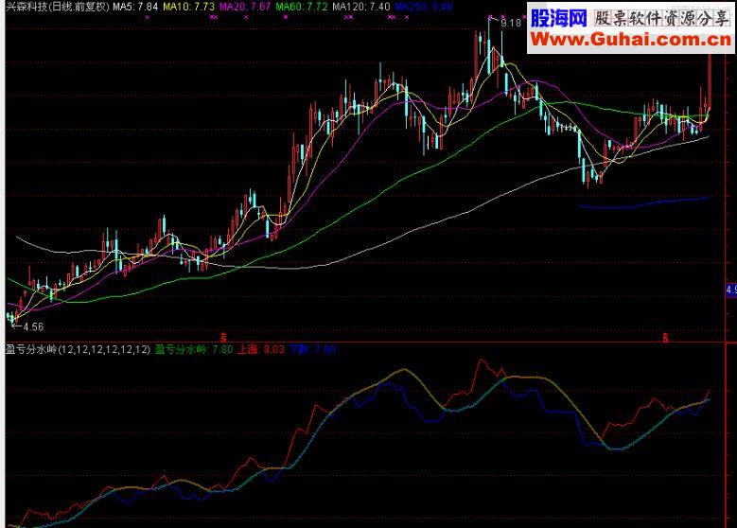Select the MA20: 7.67 indicator label

(245, 7)
